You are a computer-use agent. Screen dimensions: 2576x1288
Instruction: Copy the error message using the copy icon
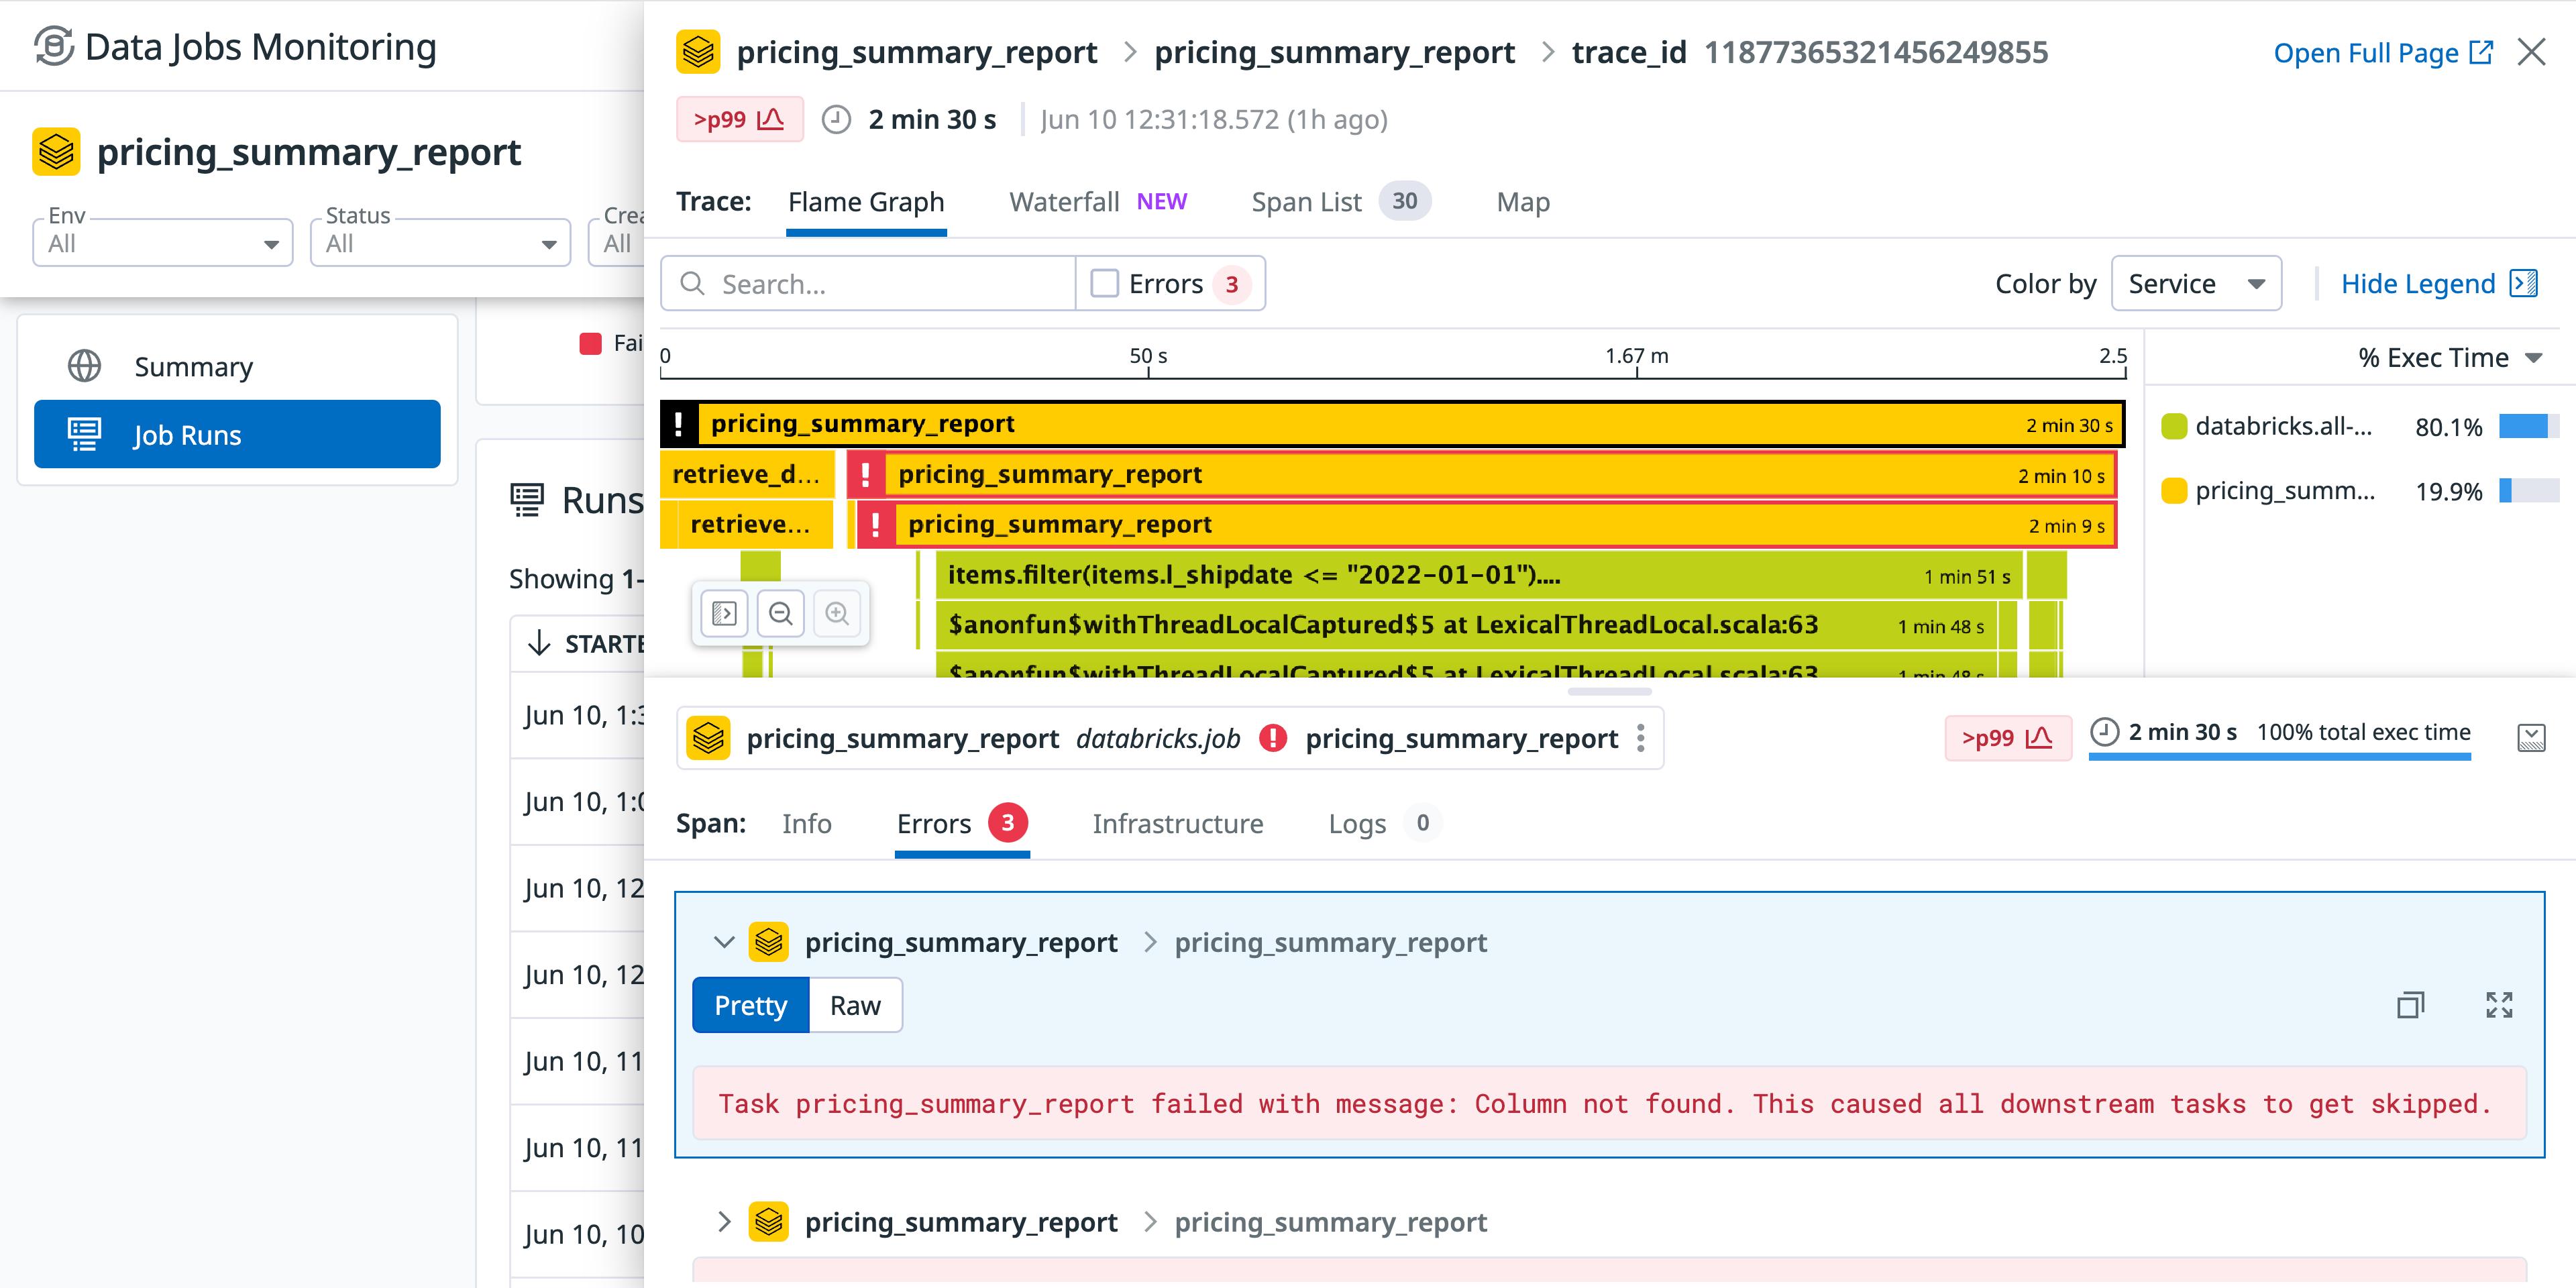(2411, 1005)
